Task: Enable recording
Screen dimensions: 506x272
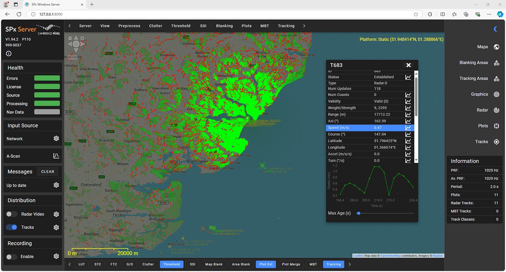Action: point(11,256)
